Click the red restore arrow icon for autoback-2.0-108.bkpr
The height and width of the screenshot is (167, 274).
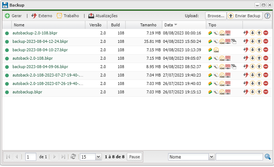[246, 58]
